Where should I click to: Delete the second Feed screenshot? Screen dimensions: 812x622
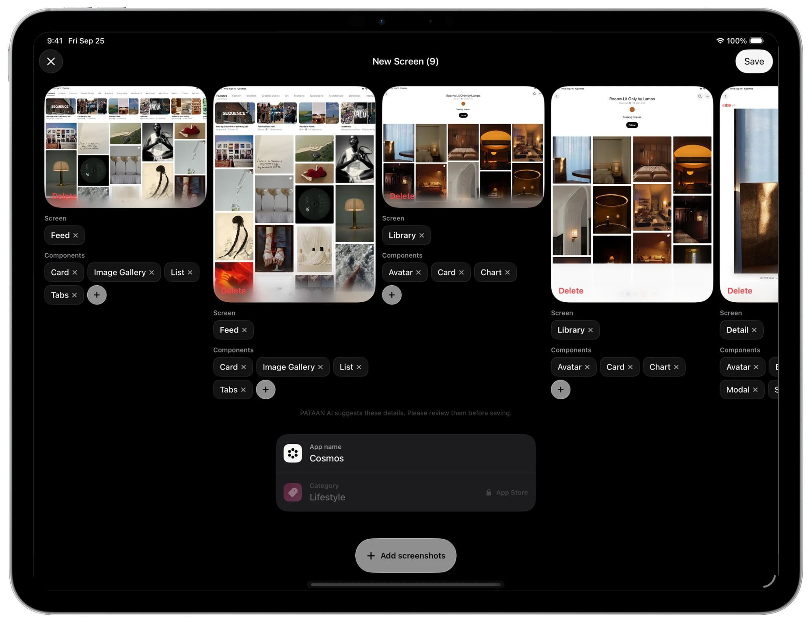click(233, 291)
